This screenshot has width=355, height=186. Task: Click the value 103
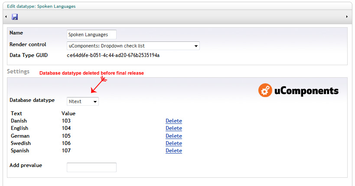click(x=66, y=121)
